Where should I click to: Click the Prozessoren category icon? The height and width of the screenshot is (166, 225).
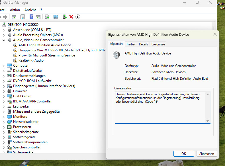pyautogui.click(x=9, y=127)
